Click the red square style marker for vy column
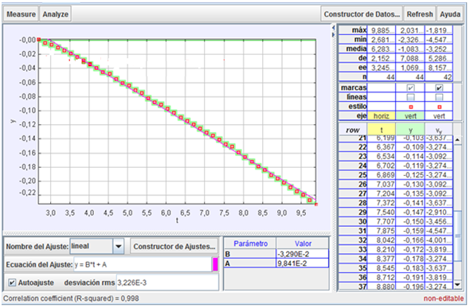Image resolution: width=470 pixels, height=308 pixels. [439, 107]
